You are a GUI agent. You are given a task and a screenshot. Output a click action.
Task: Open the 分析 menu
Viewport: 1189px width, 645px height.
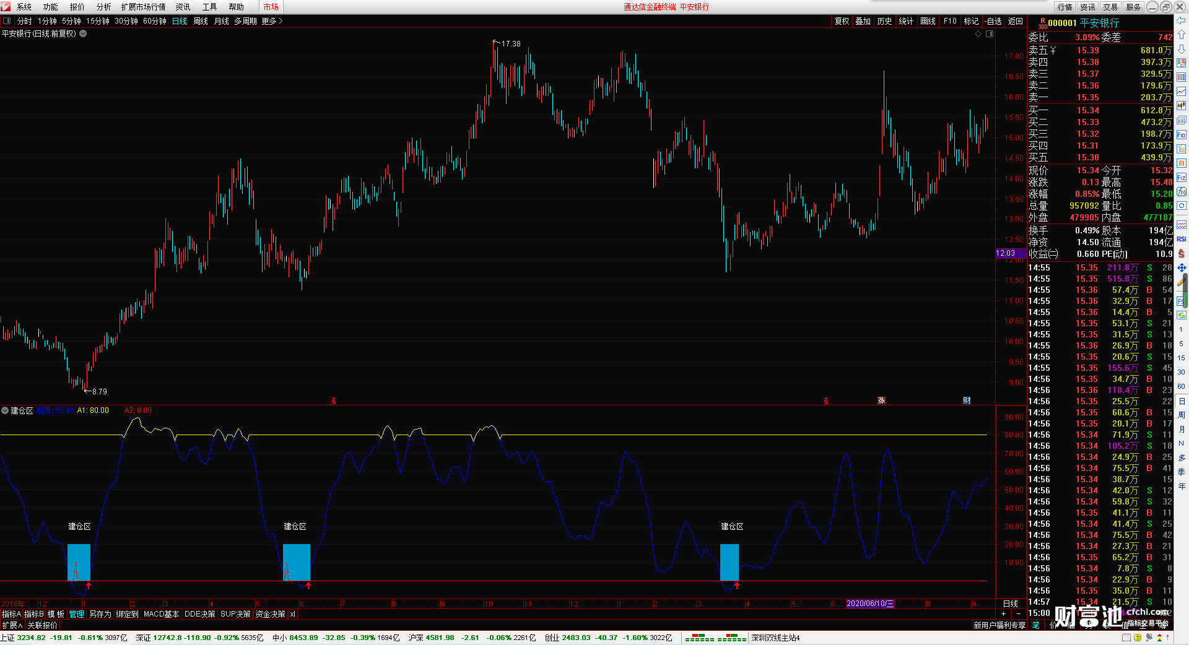pyautogui.click(x=104, y=7)
